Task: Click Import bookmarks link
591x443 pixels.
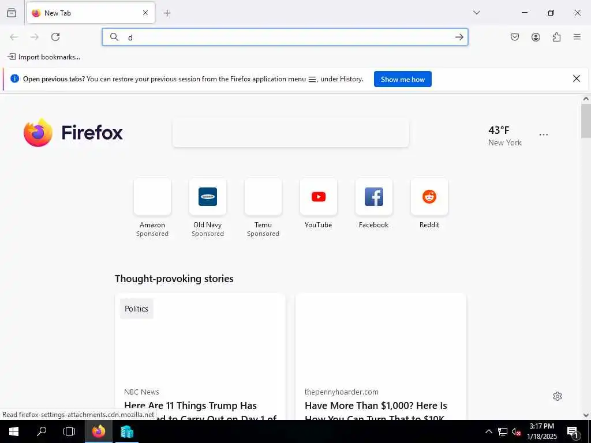Action: pos(44,57)
